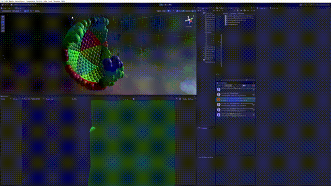
Task: Click the Scene view orientation gizmo
Action: pyautogui.click(x=189, y=21)
